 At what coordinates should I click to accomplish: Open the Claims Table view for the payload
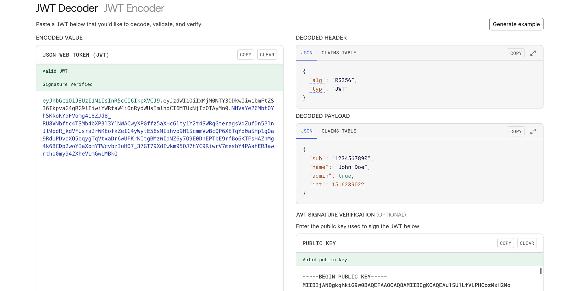coord(339,131)
